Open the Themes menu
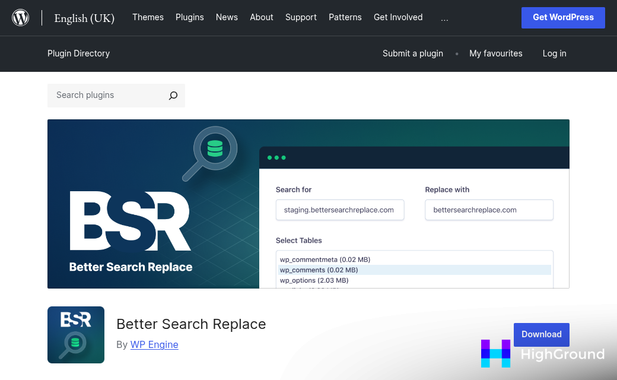The height and width of the screenshot is (380, 617). tap(148, 17)
